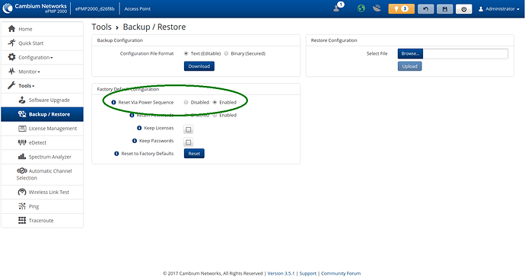Click the Home house icon
This screenshot has width=525, height=277.
point(11,29)
